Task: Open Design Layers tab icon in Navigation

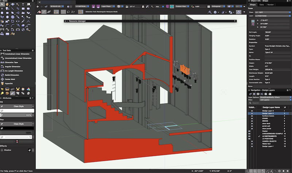Action: pos(254,94)
